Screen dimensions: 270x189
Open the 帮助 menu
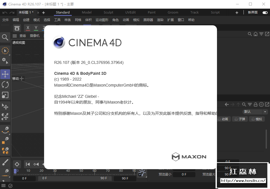coord(191,20)
